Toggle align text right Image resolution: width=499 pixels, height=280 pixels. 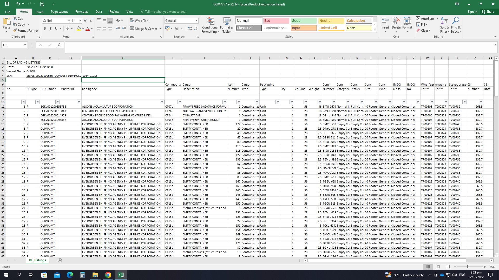[110, 29]
